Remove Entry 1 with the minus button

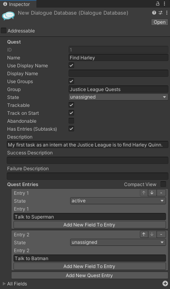pyautogui.click(x=161, y=193)
